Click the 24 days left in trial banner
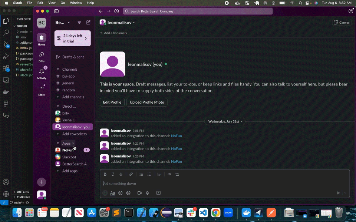The image size is (356, 222). 72,38
